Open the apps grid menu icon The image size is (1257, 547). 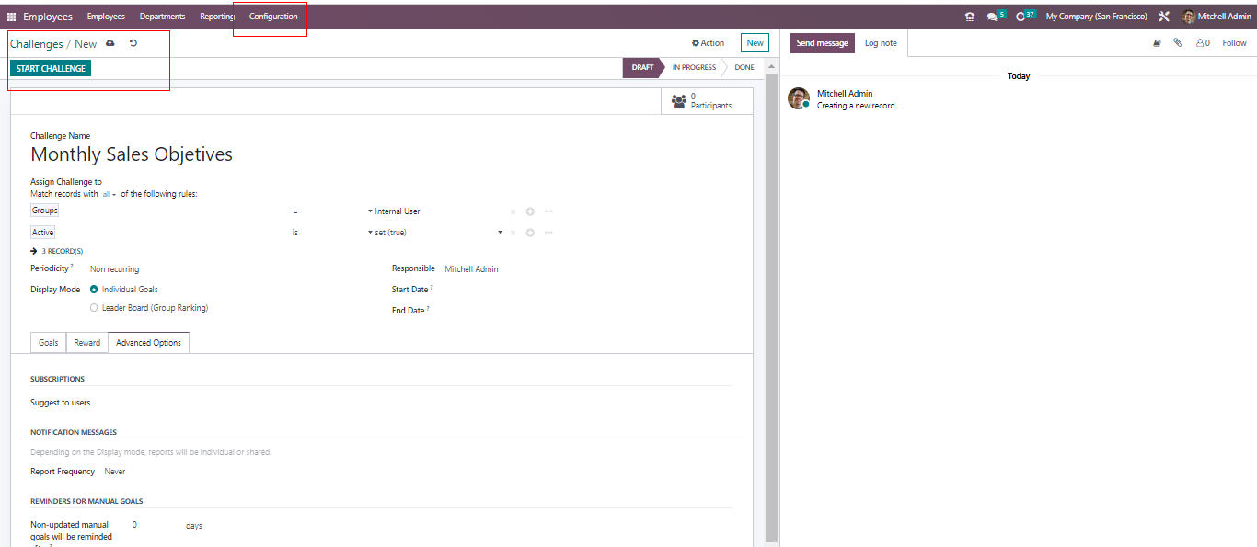pos(12,17)
